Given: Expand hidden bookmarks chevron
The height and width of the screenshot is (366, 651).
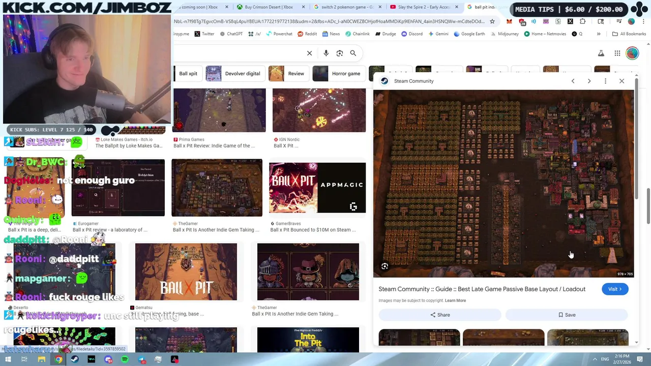Looking at the screenshot, I should point(599,34).
